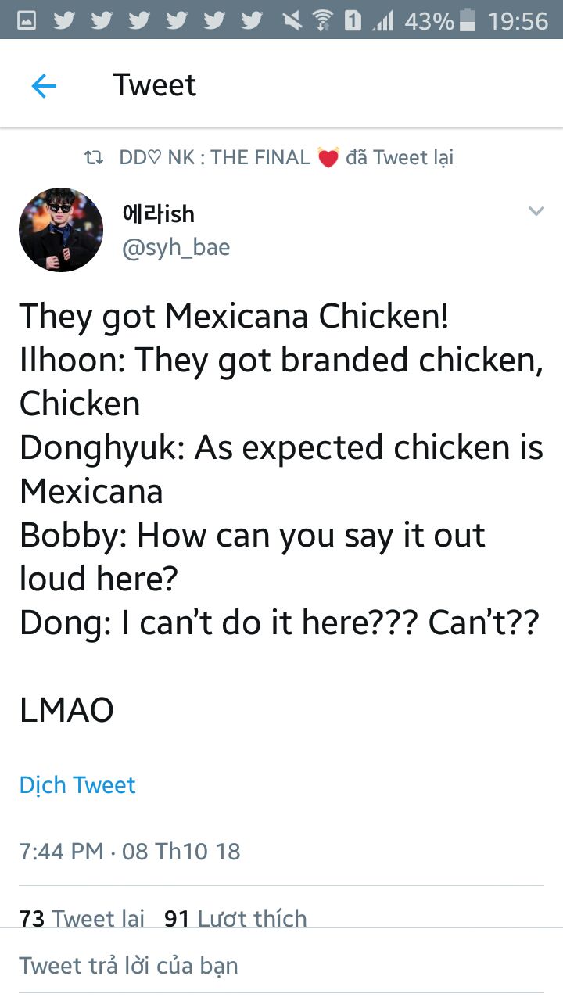Tap the first Twitter notification bird icon
The width and height of the screenshot is (563, 1001).
point(64,20)
